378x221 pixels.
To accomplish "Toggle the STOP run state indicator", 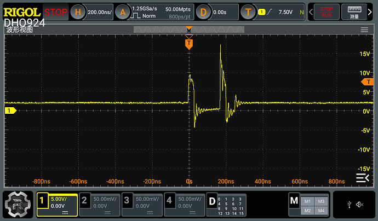I will (56, 12).
